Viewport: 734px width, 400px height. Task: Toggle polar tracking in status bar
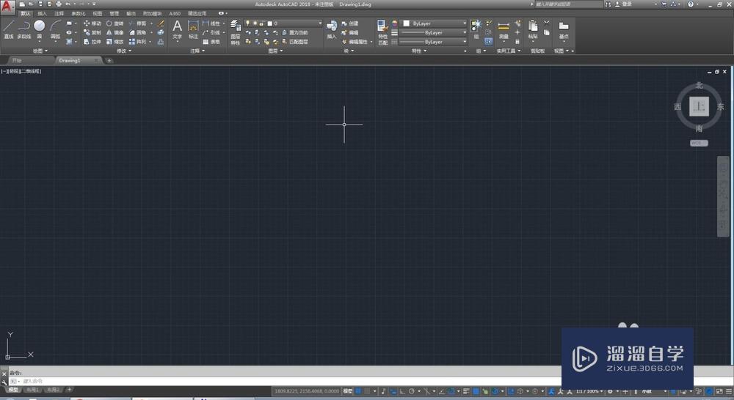point(412,391)
